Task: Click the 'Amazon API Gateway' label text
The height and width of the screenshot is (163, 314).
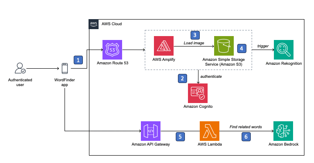Action: (x=150, y=144)
